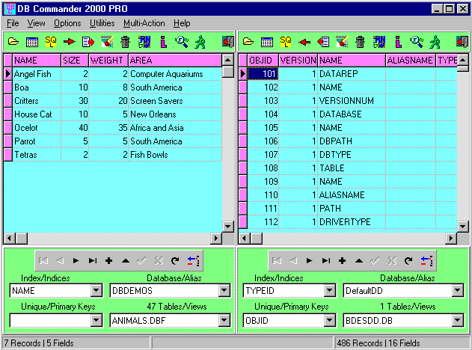Click export-to-right page icon in left toolbar
Viewport: 472px width, 350px height.
pyautogui.click(x=88, y=42)
